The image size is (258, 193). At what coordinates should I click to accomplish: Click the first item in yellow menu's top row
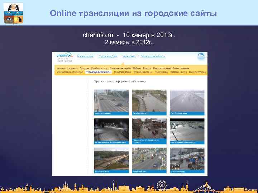click(x=61, y=68)
